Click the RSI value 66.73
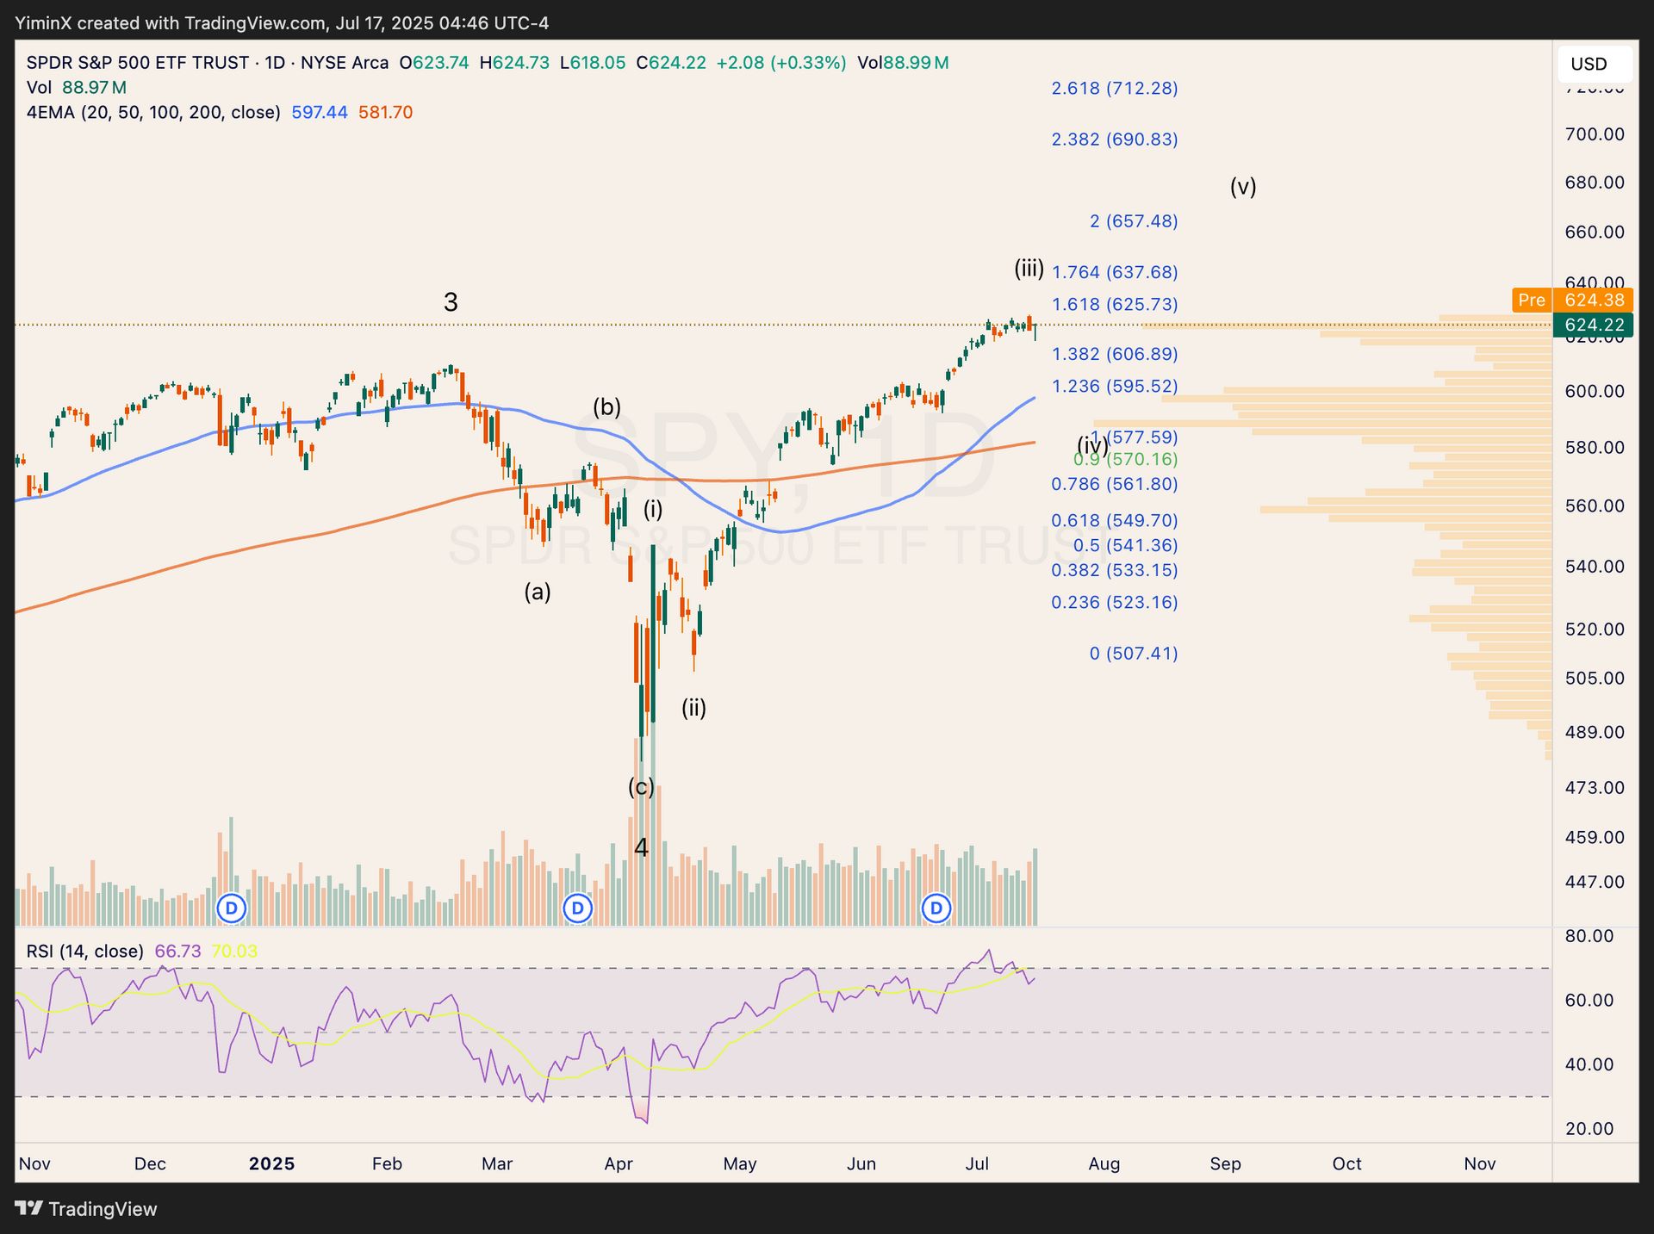The width and height of the screenshot is (1654, 1234). coord(177,952)
